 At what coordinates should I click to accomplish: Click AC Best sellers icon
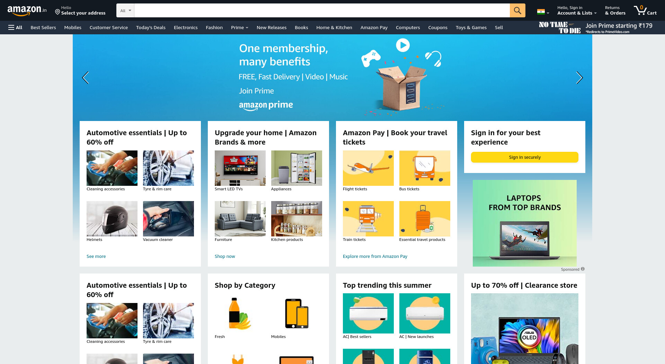[x=368, y=313]
